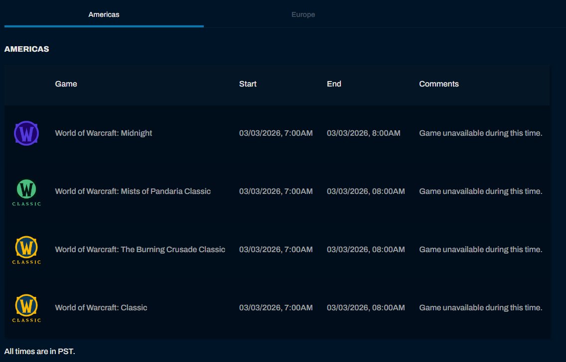Click World of Warcraft: Classic end time
The width and height of the screenshot is (566, 362).
(x=366, y=308)
